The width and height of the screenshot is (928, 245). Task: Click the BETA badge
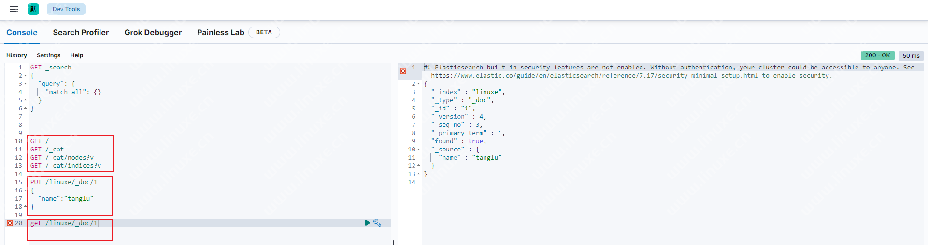(x=264, y=32)
